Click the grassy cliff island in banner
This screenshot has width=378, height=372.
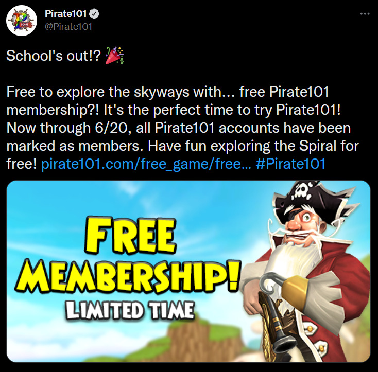tap(188, 337)
